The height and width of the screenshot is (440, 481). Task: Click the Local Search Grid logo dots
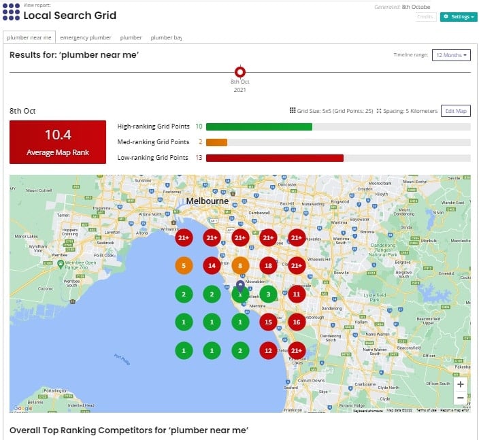[x=11, y=12]
